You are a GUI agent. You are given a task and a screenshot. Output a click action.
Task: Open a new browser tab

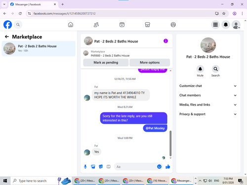63,4
